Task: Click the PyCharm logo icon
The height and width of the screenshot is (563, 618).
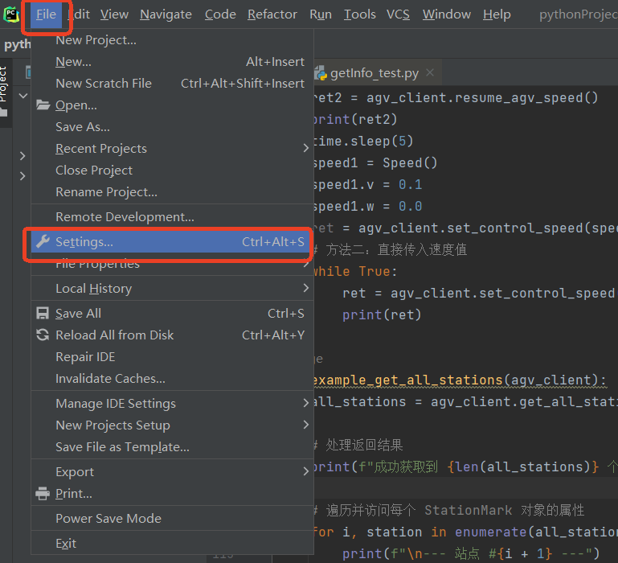Action: pyautogui.click(x=11, y=14)
